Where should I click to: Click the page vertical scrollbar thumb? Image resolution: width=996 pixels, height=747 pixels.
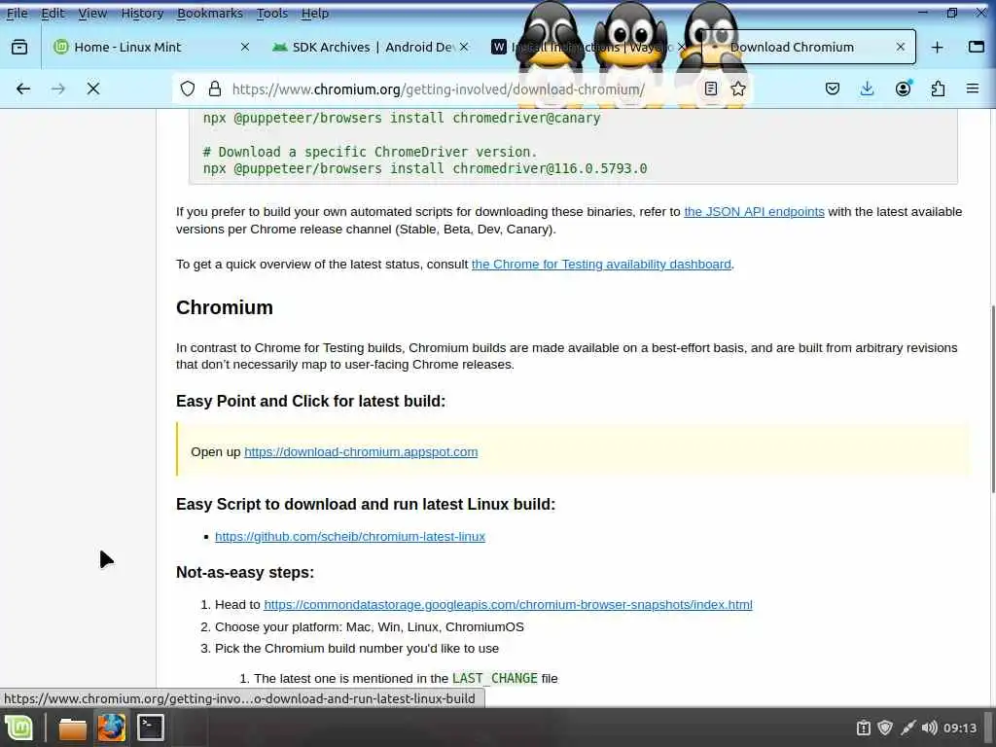pyautogui.click(x=993, y=400)
